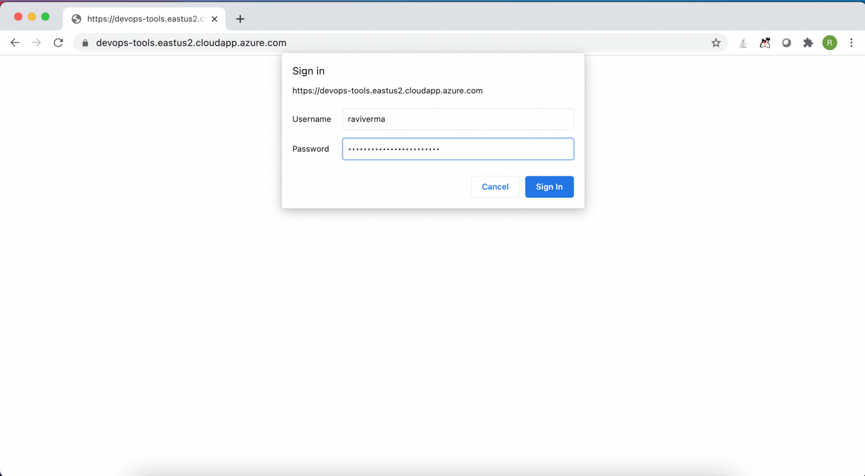The height and width of the screenshot is (476, 865).
Task: Open the gray circle extension icon
Action: [786, 42]
